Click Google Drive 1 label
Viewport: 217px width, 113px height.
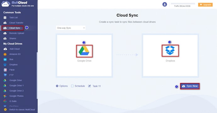pyautogui.click(x=16, y=86)
